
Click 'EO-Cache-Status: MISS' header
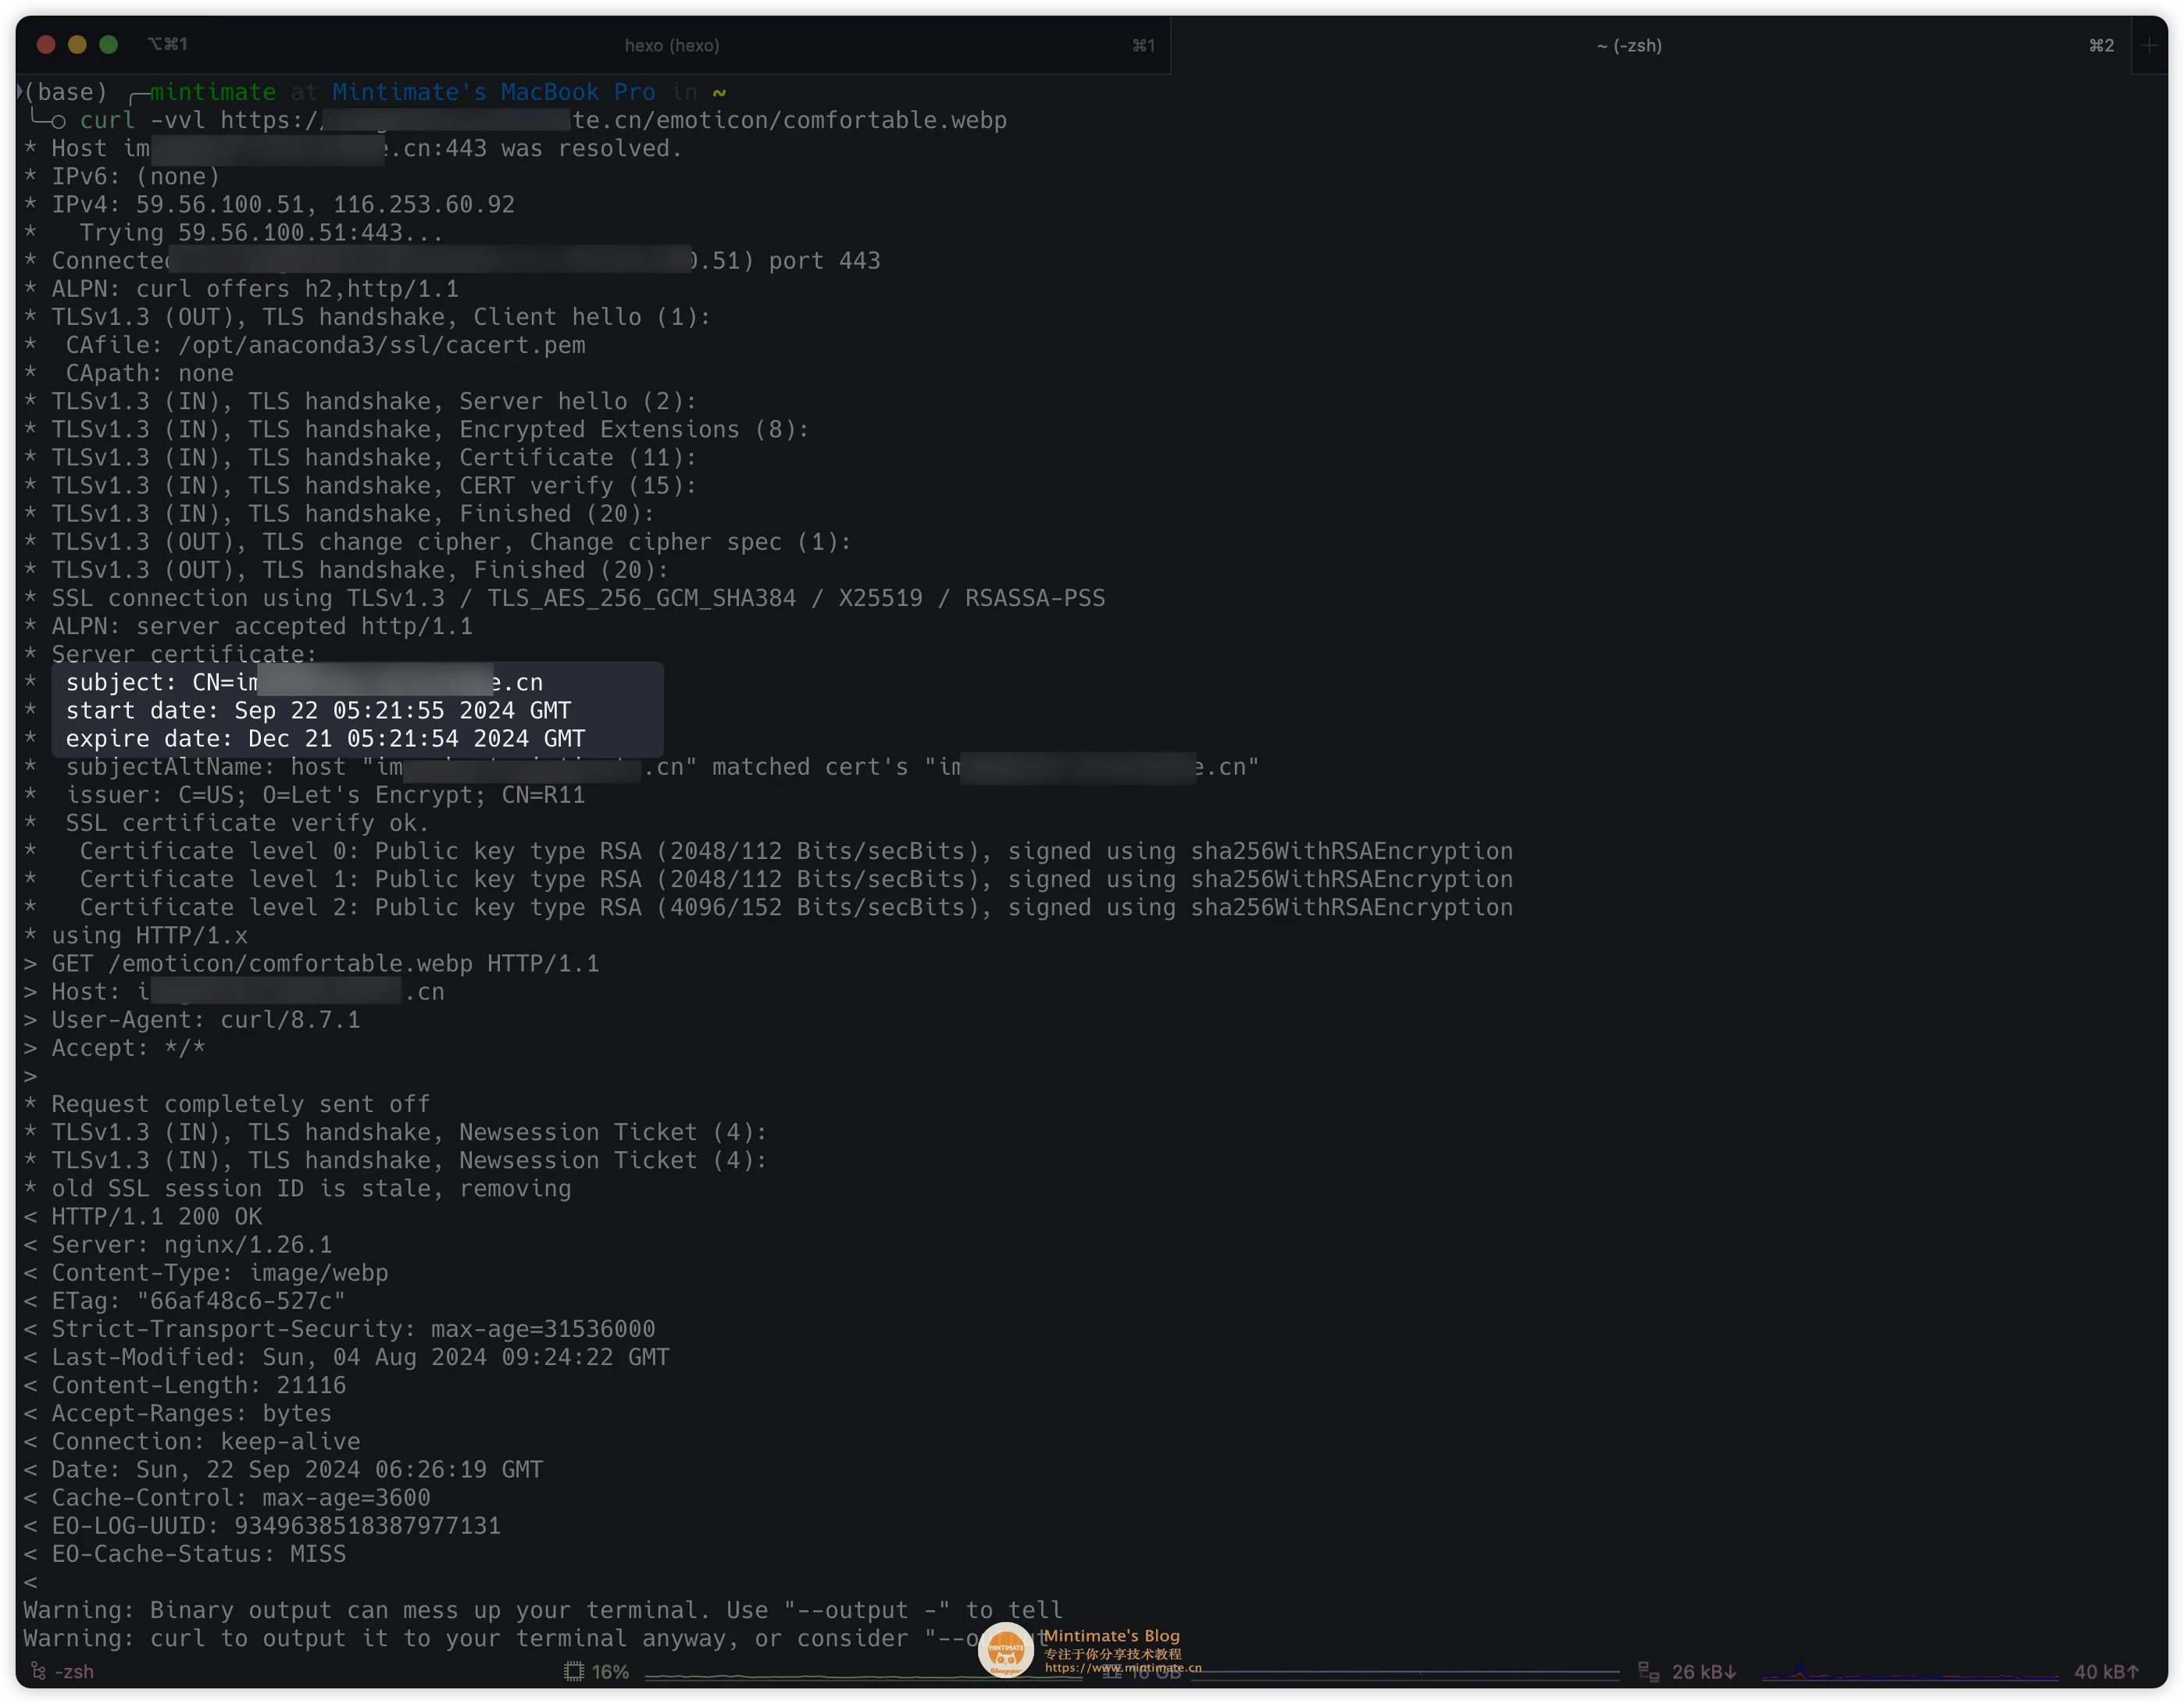185,1554
